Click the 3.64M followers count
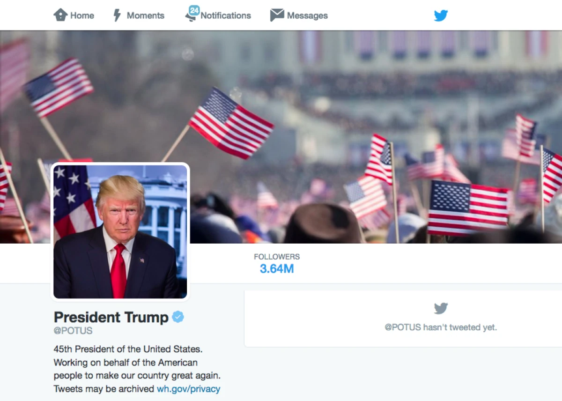562x401 pixels. [x=277, y=269]
